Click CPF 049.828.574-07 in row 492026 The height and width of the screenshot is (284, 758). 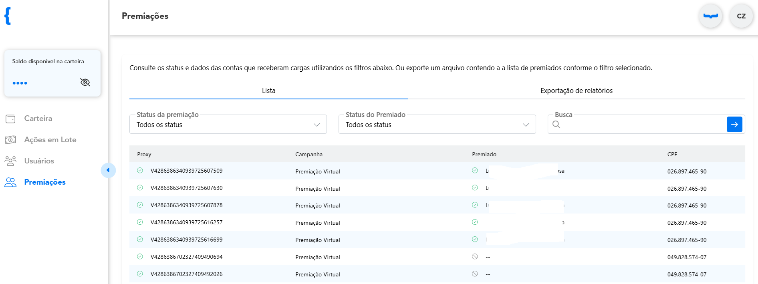[687, 275]
